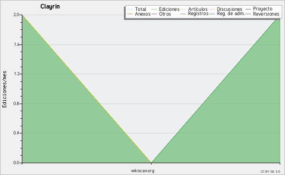Image resolution: width=285 pixels, height=175 pixels.
Task: Select the Discusiones legend label
Action: (x=229, y=9)
